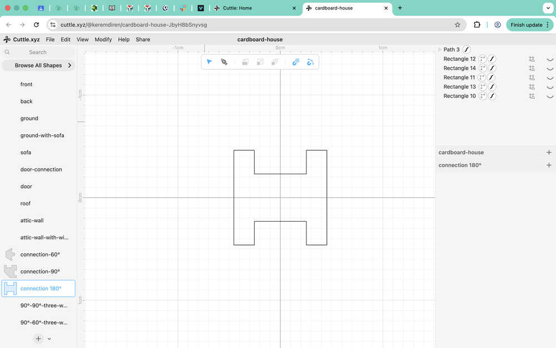Click the Boolean union icon in toolbar
Screen dimensions: 556x348
click(245, 62)
